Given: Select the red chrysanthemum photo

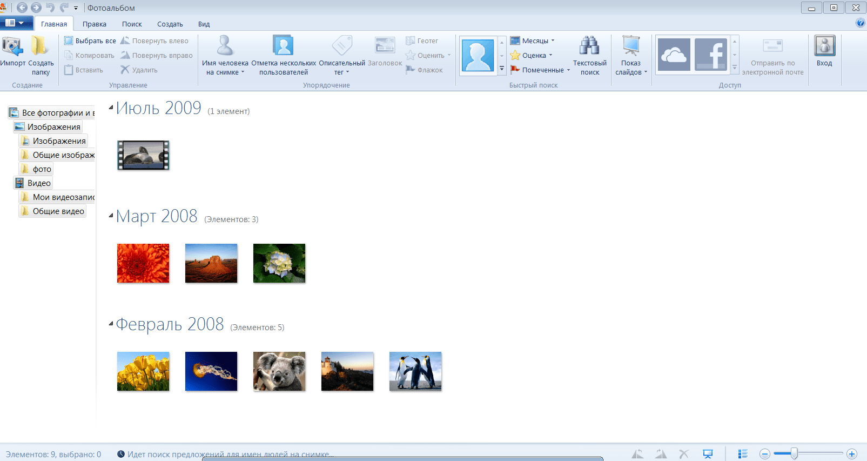Looking at the screenshot, I should [143, 263].
